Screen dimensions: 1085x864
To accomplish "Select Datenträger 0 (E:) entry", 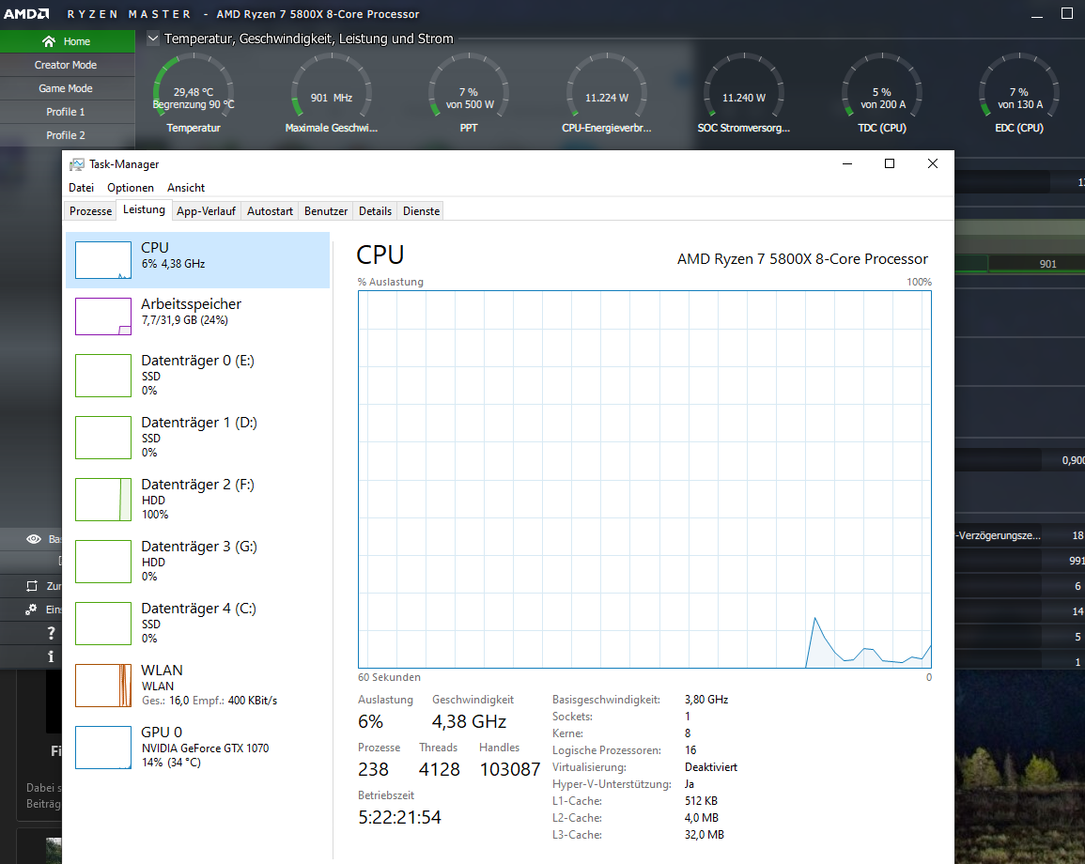I will pyautogui.click(x=197, y=376).
